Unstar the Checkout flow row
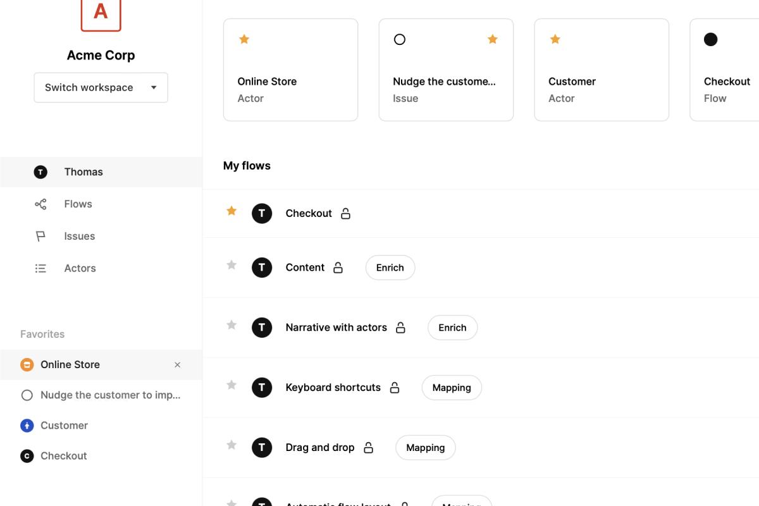The height and width of the screenshot is (506, 759). [231, 211]
